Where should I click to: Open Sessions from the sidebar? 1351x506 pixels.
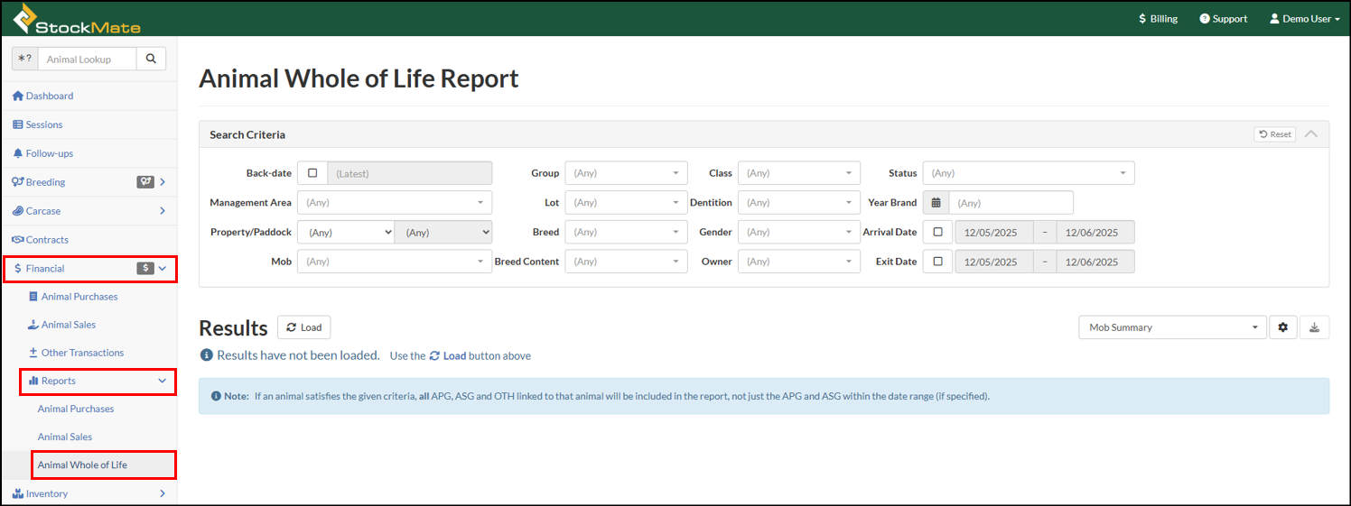[x=89, y=124]
